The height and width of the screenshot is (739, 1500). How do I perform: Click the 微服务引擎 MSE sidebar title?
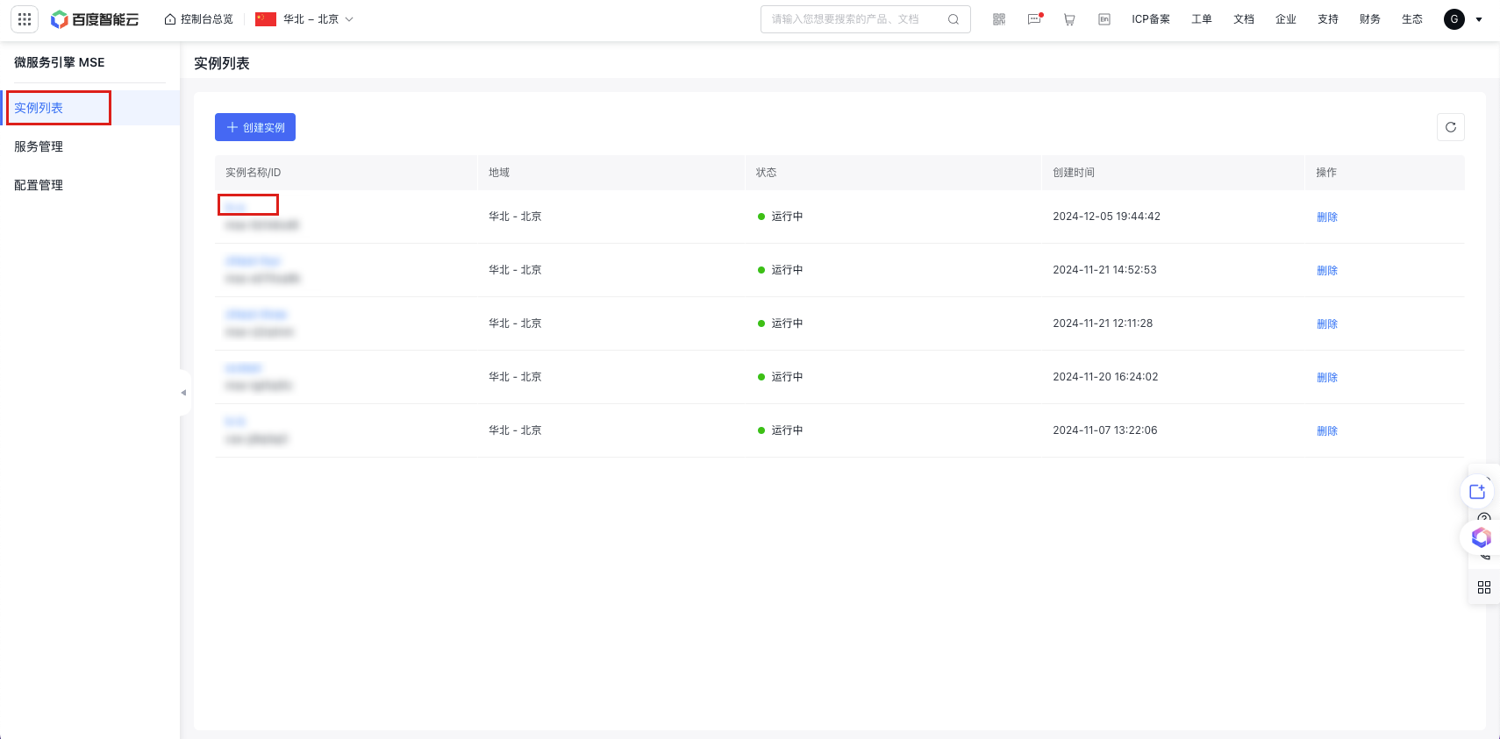[x=60, y=62]
